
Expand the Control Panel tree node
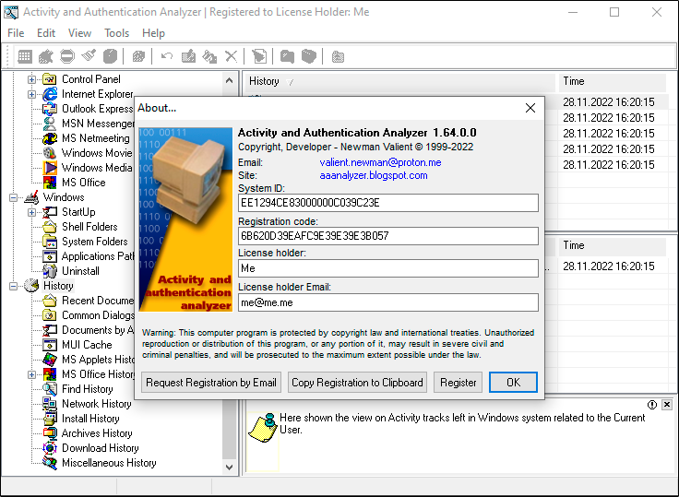pos(31,79)
